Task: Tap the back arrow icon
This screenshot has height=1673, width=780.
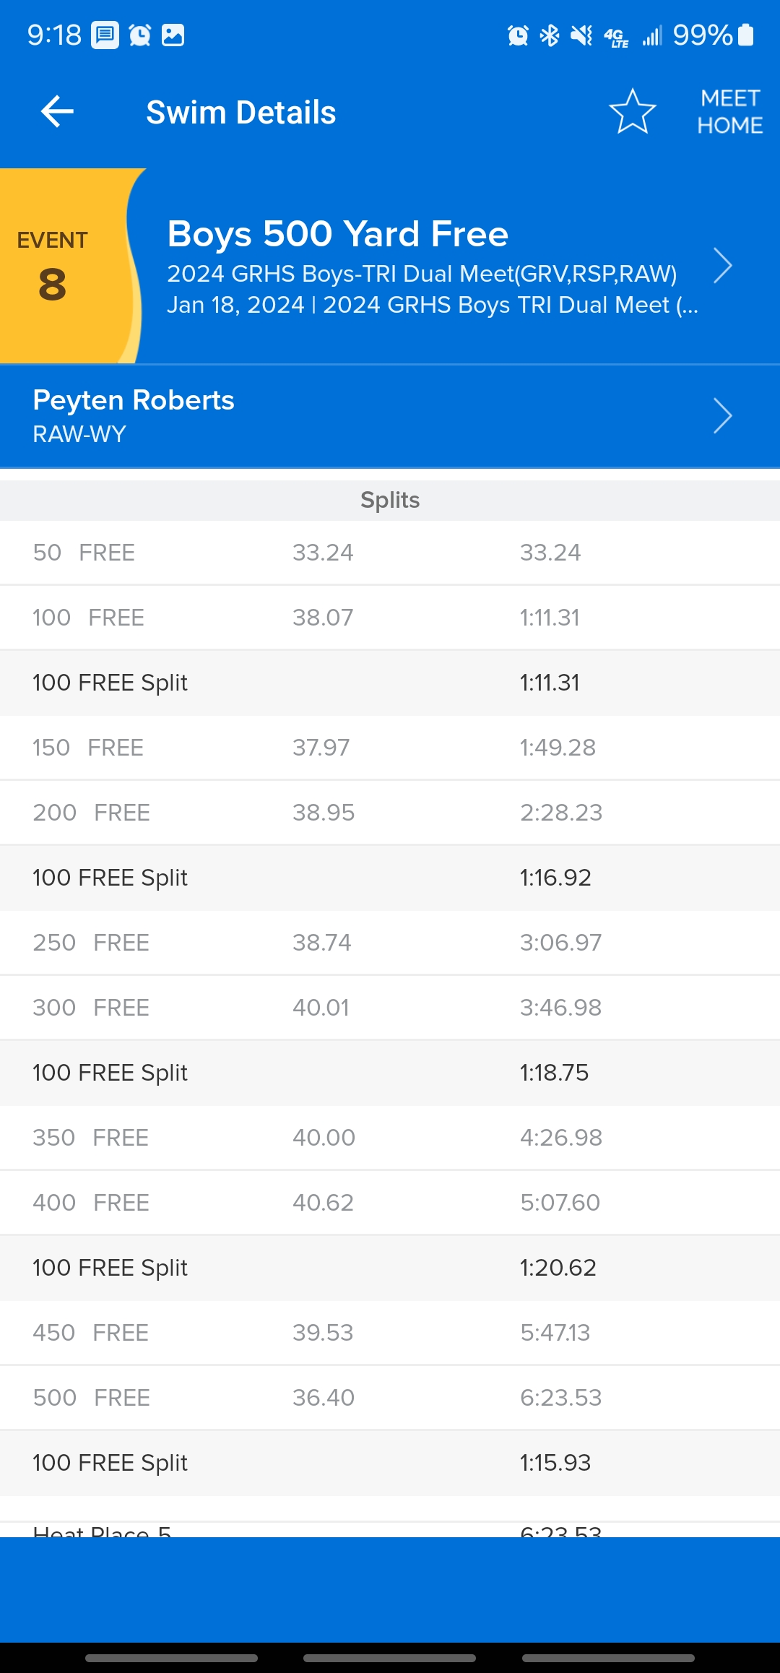Action: 57,112
